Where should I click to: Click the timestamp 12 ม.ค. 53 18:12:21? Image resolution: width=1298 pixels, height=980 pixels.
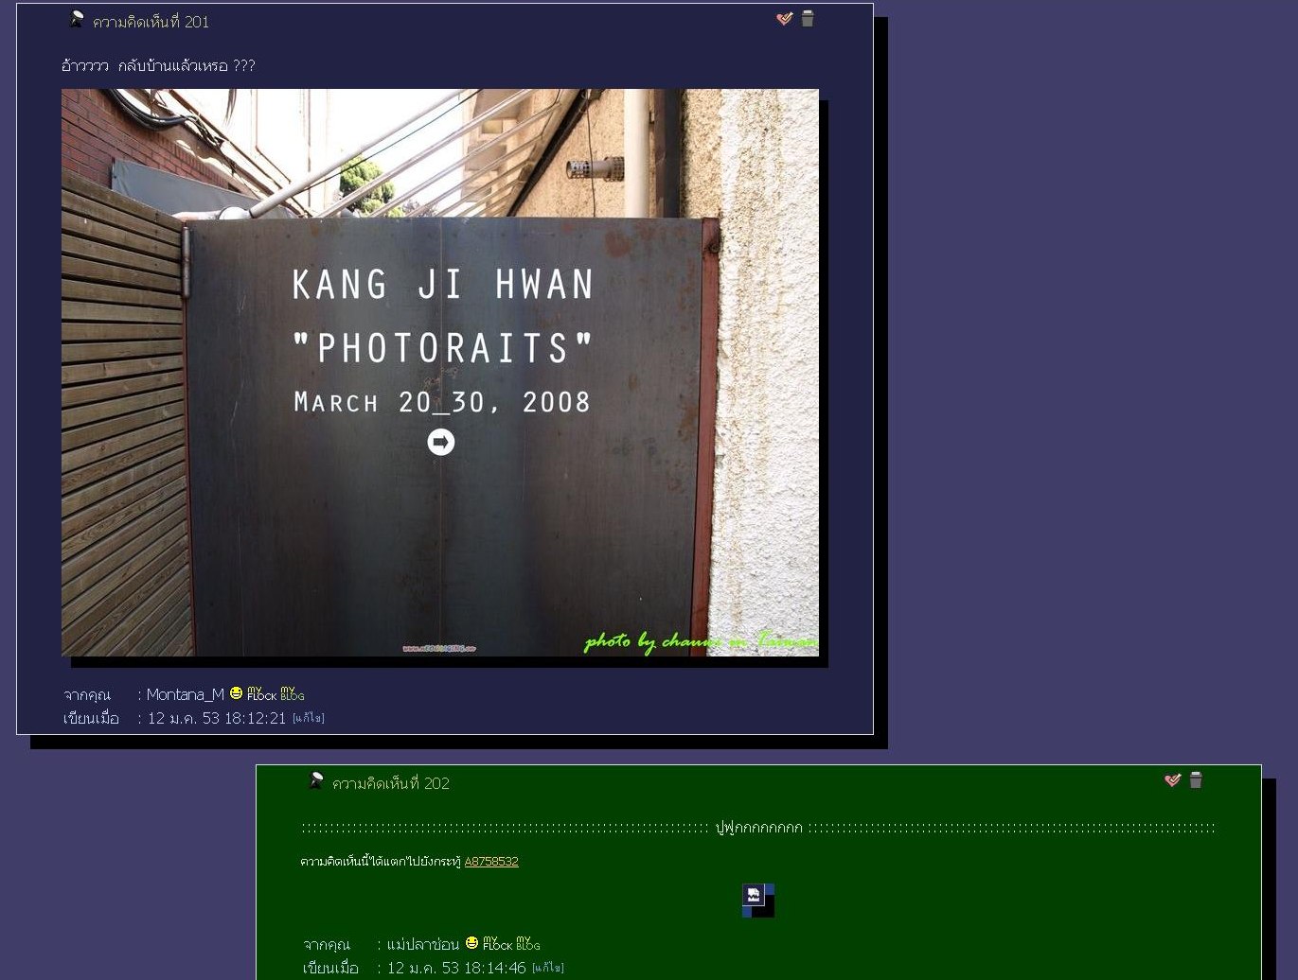[217, 718]
